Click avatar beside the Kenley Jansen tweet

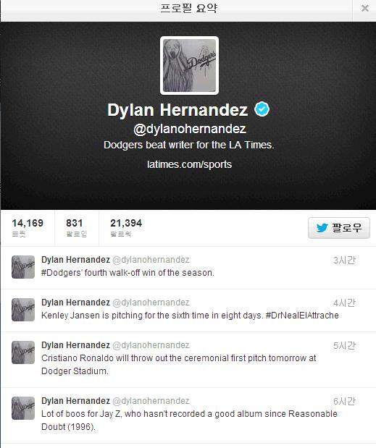pyautogui.click(x=23, y=310)
